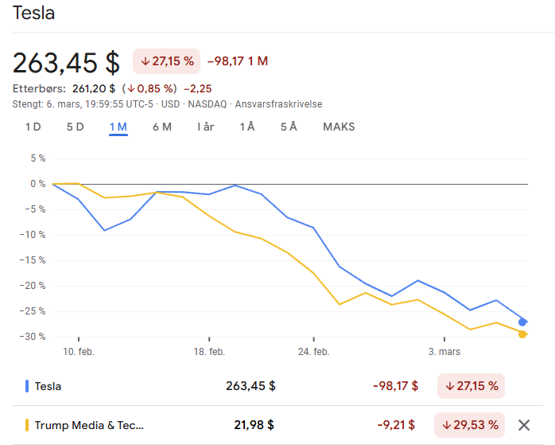Click the blue endpoint dot on chart

coord(522,322)
